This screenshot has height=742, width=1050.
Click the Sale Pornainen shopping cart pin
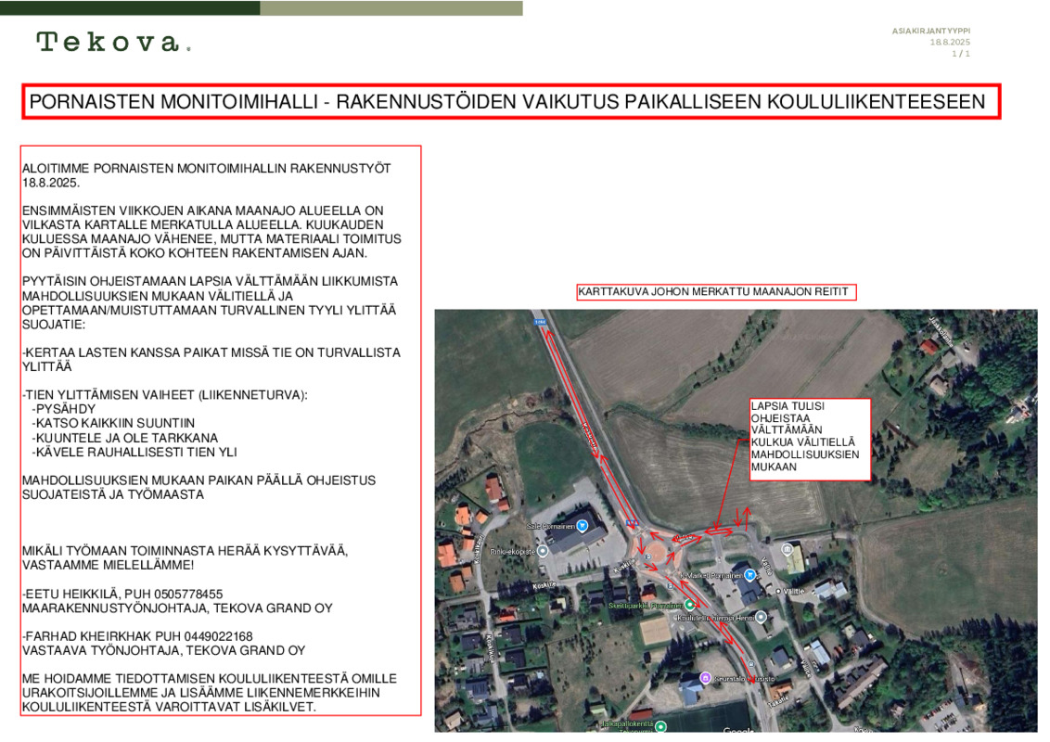(582, 526)
